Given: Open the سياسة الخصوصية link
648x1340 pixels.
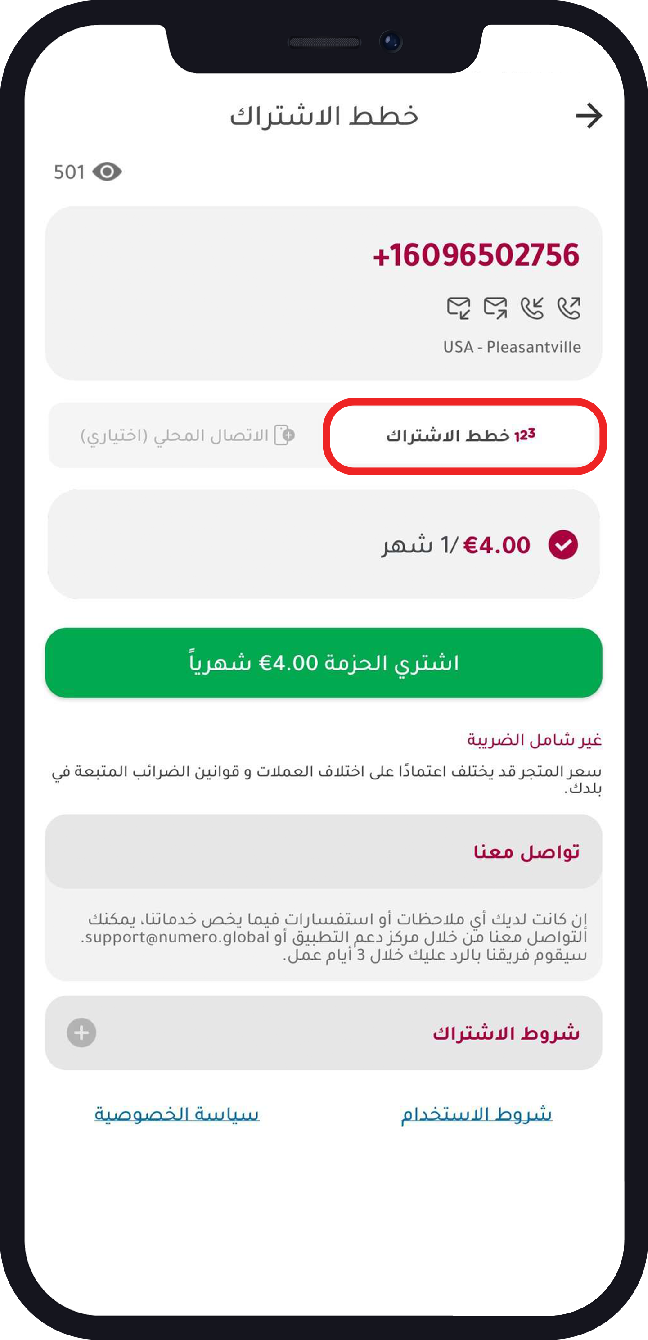Looking at the screenshot, I should pyautogui.click(x=177, y=1114).
